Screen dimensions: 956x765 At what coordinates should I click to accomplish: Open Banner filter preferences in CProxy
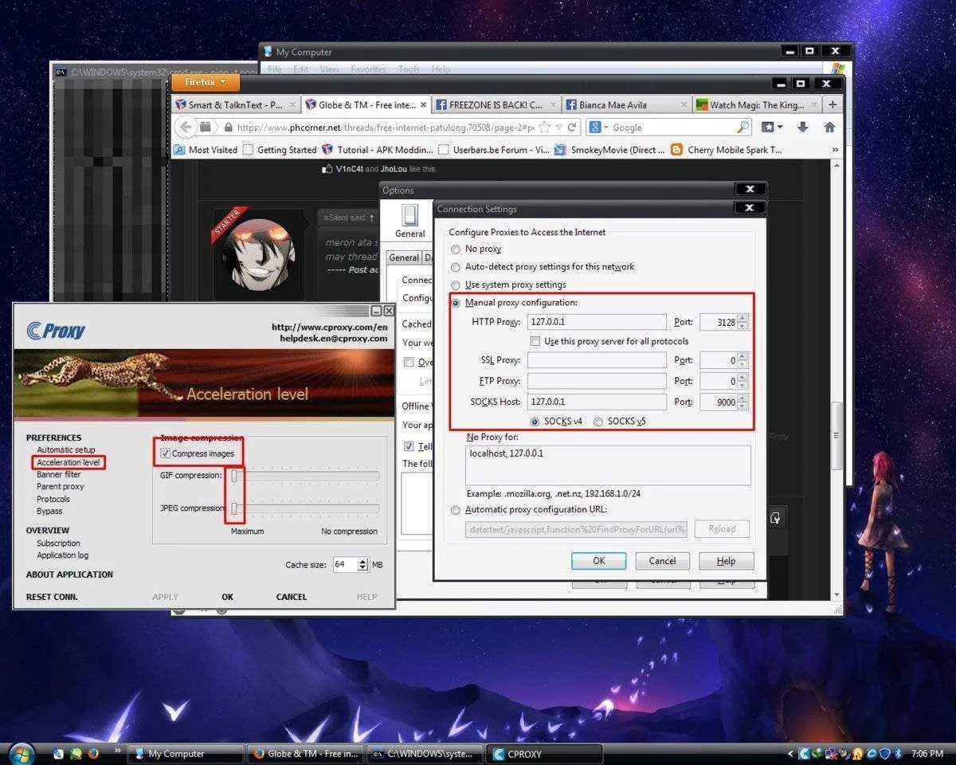tap(59, 474)
